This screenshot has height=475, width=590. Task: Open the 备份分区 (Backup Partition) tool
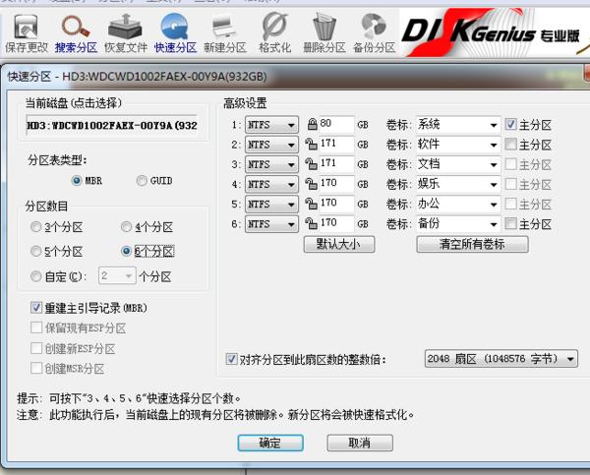(373, 31)
